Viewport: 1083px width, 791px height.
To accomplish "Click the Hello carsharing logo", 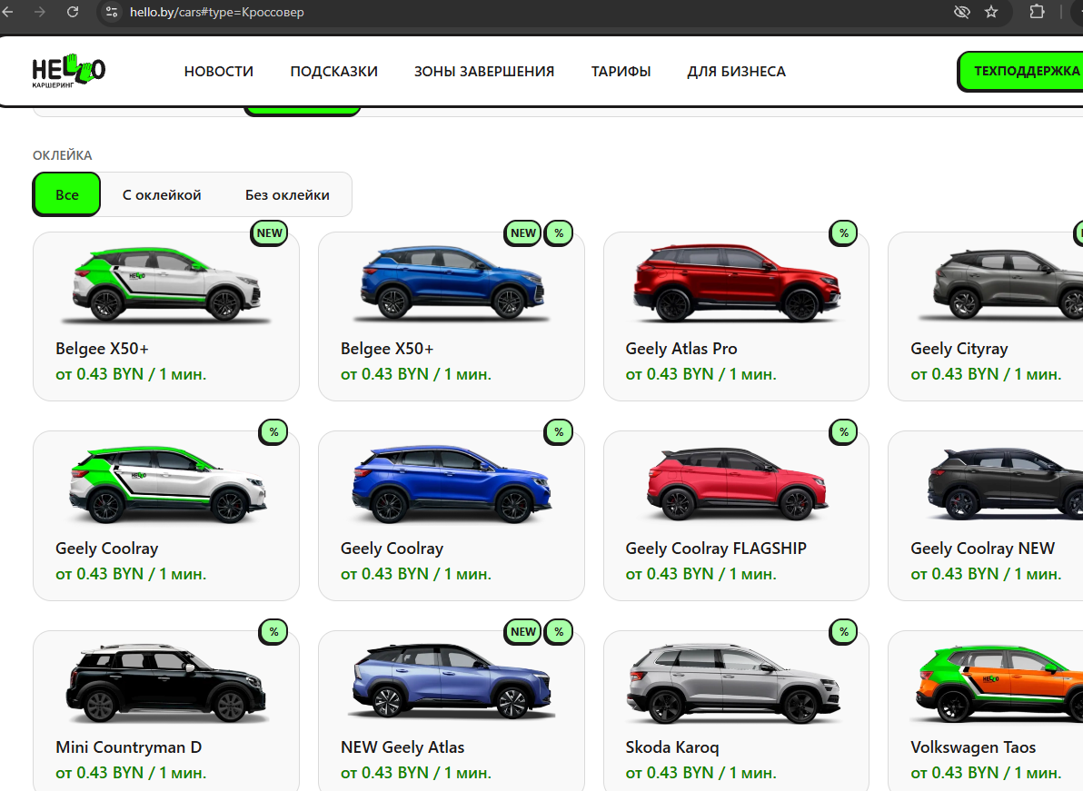I will point(68,71).
